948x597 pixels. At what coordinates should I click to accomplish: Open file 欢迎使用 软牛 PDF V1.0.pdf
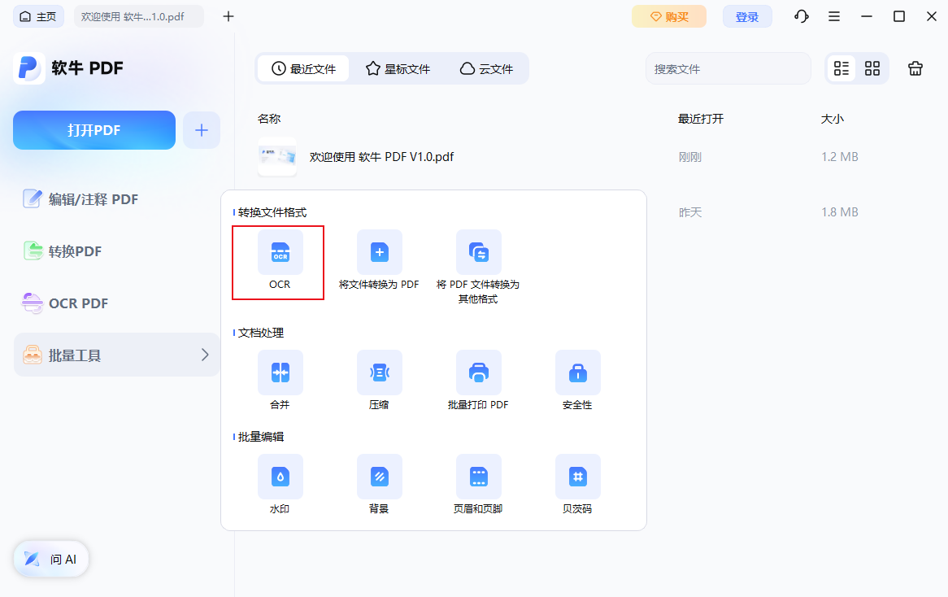(381, 157)
